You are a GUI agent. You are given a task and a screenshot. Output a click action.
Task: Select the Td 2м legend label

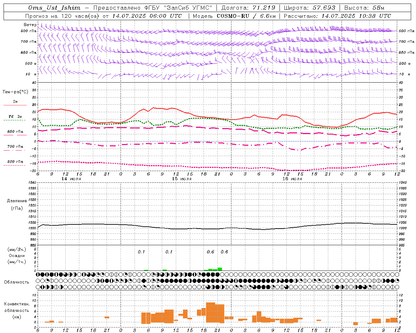[x=15, y=116]
